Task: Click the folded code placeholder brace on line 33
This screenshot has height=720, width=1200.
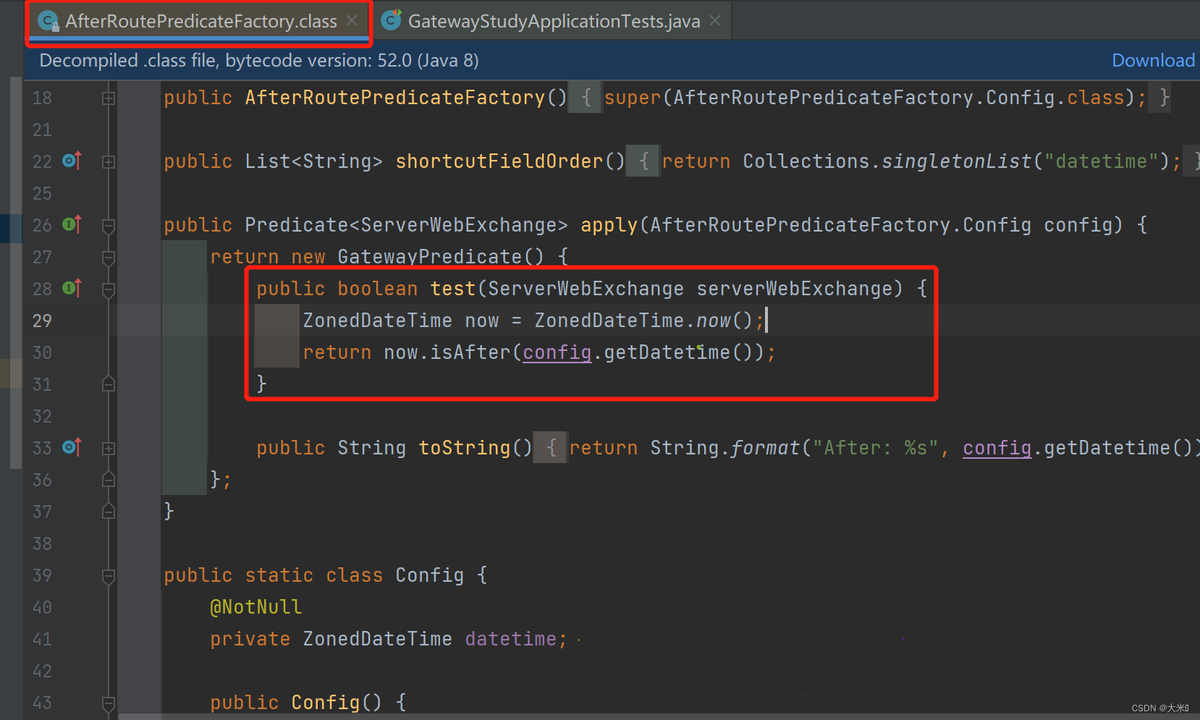Action: click(552, 448)
